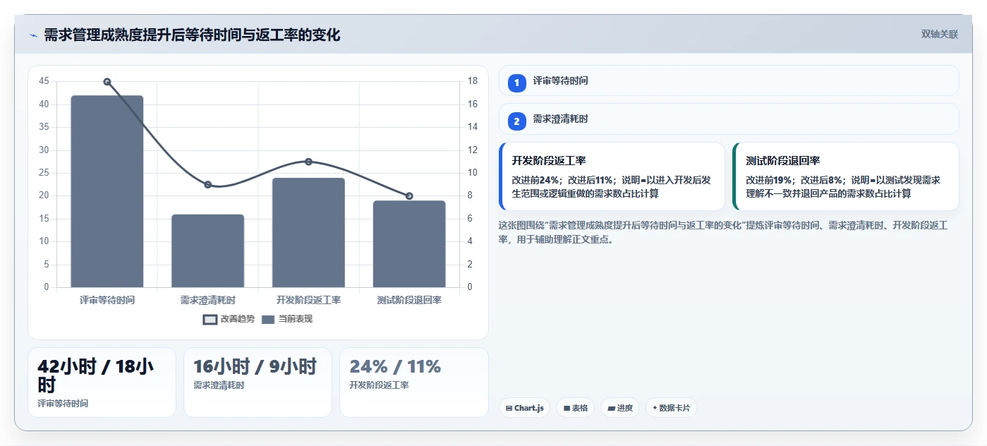Open the 开发阶段返工率 card
Screen dimensions: 987x446
point(612,176)
